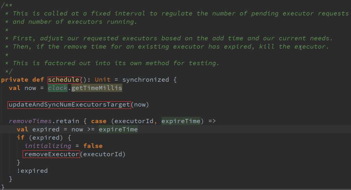
Task: Click the synchronized keyword
Action: [146, 79]
